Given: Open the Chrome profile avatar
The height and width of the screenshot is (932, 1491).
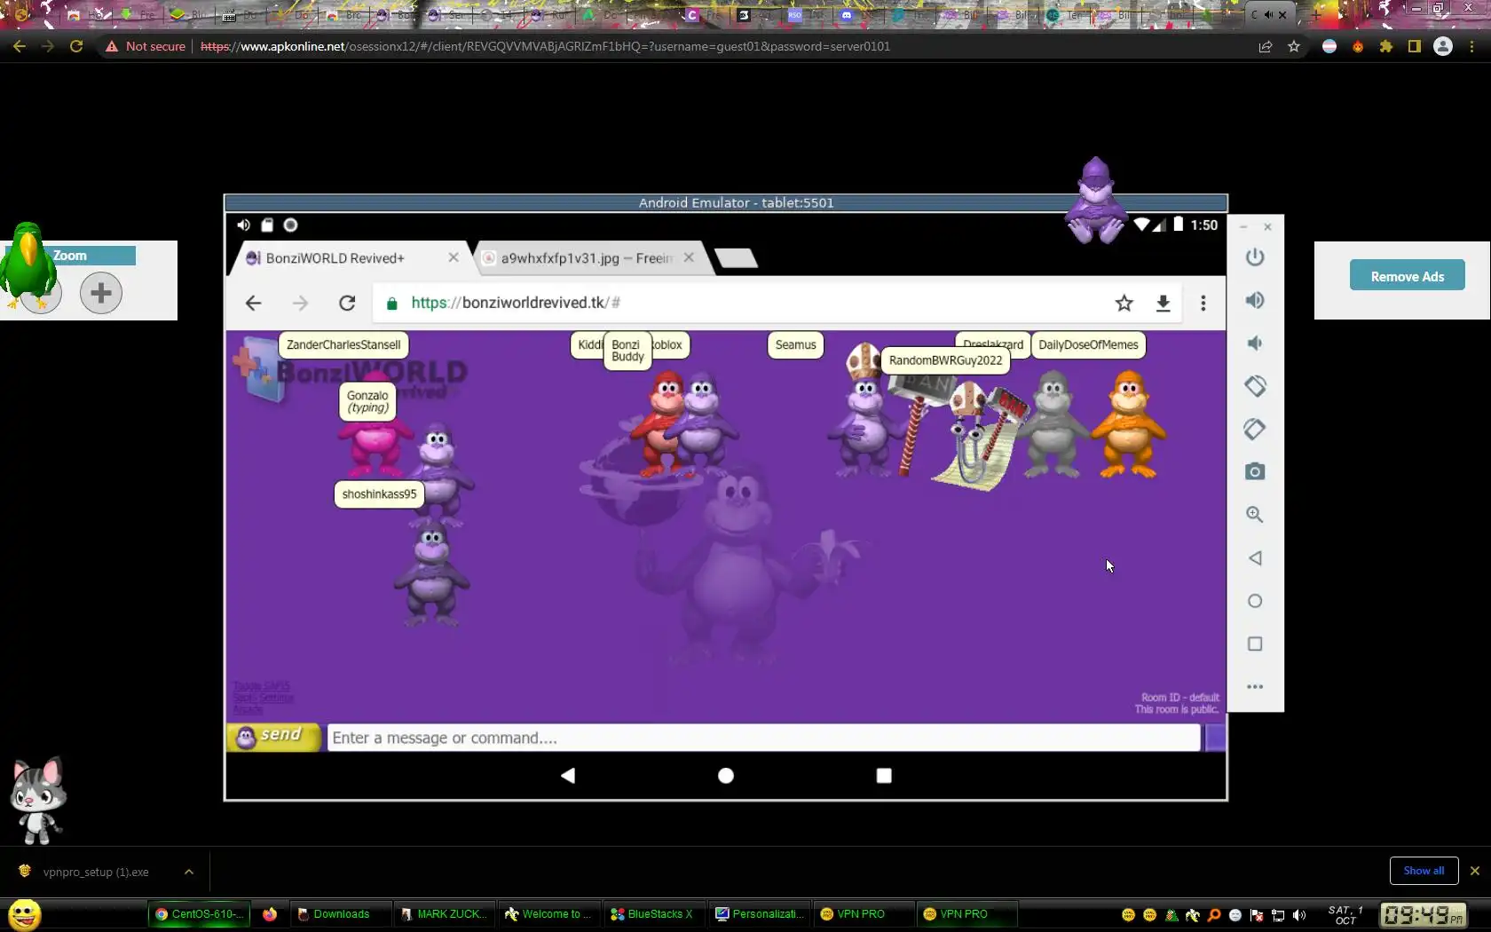Looking at the screenshot, I should (x=1443, y=46).
